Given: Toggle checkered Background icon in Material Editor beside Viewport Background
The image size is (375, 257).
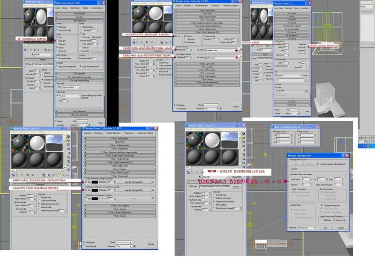Looking at the screenshot, I should (244, 142).
